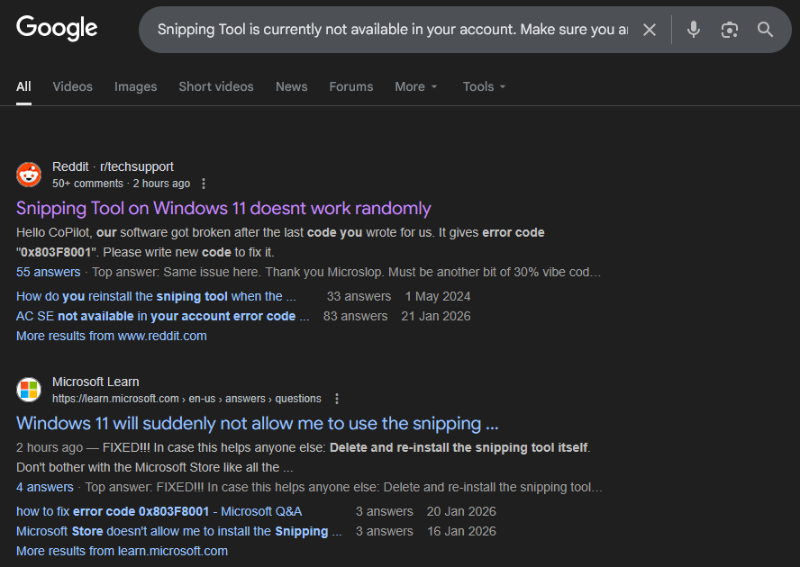Viewport: 800px width, 567px height.
Task: Open the '55 answers' link
Action: [48, 272]
